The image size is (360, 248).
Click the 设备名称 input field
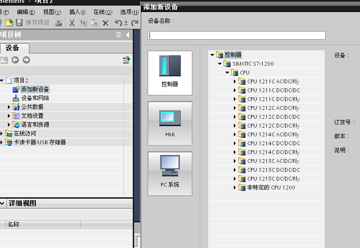pos(237,35)
